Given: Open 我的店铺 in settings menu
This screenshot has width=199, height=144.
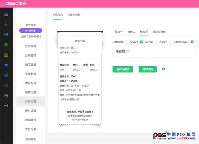Looking at the screenshot, I should (x=31, y=46).
